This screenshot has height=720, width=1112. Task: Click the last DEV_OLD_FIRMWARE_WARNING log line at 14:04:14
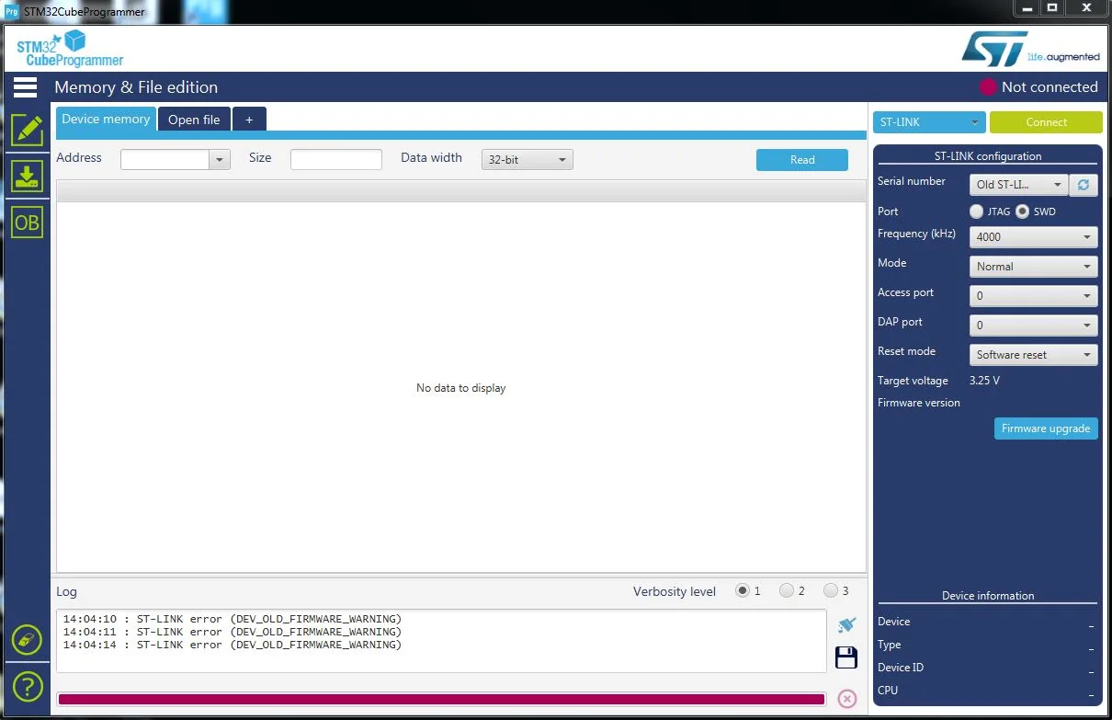point(232,646)
